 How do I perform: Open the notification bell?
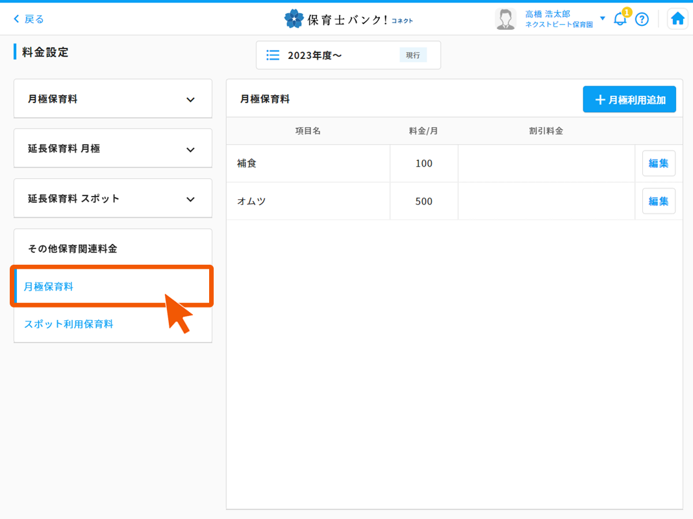(x=620, y=19)
